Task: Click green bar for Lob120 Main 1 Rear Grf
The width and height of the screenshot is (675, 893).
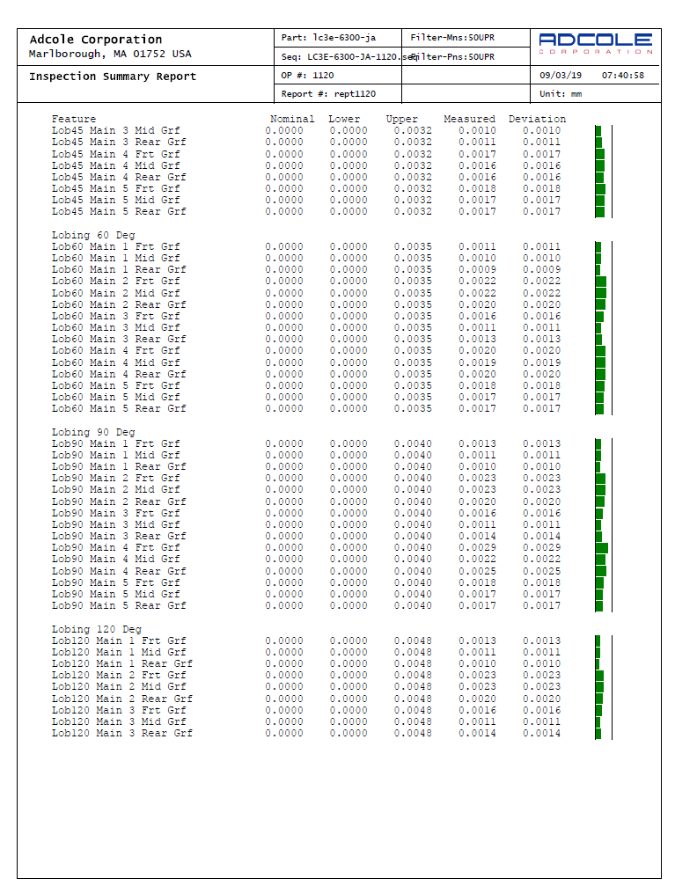Action: (598, 664)
